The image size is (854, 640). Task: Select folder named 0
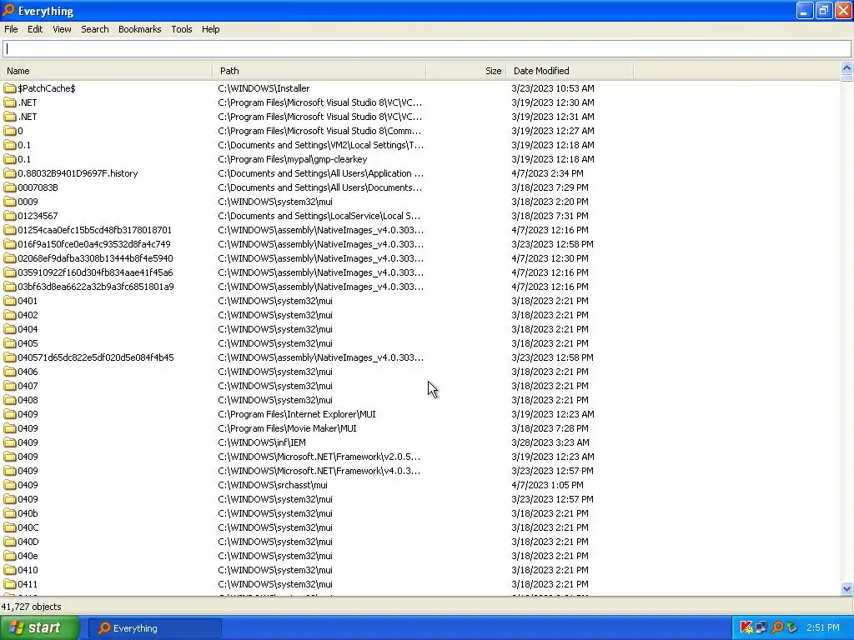coord(20,131)
